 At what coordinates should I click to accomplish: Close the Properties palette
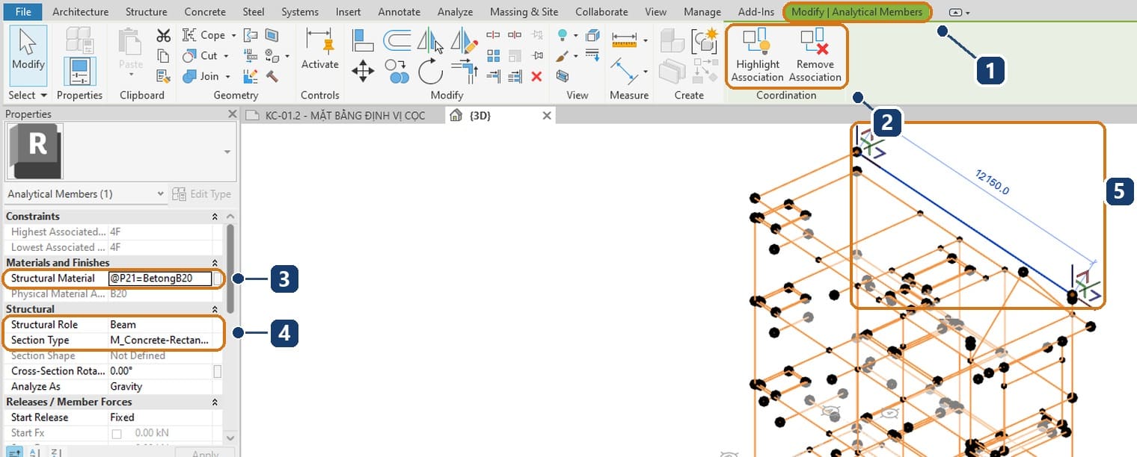tap(232, 114)
